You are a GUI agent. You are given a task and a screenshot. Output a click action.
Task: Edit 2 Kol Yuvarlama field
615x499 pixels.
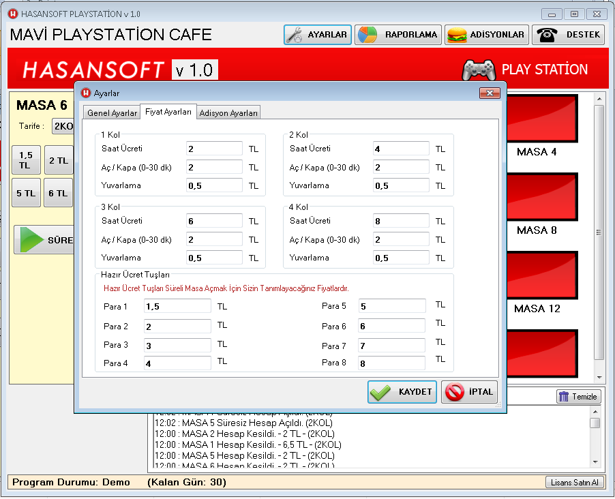click(401, 185)
